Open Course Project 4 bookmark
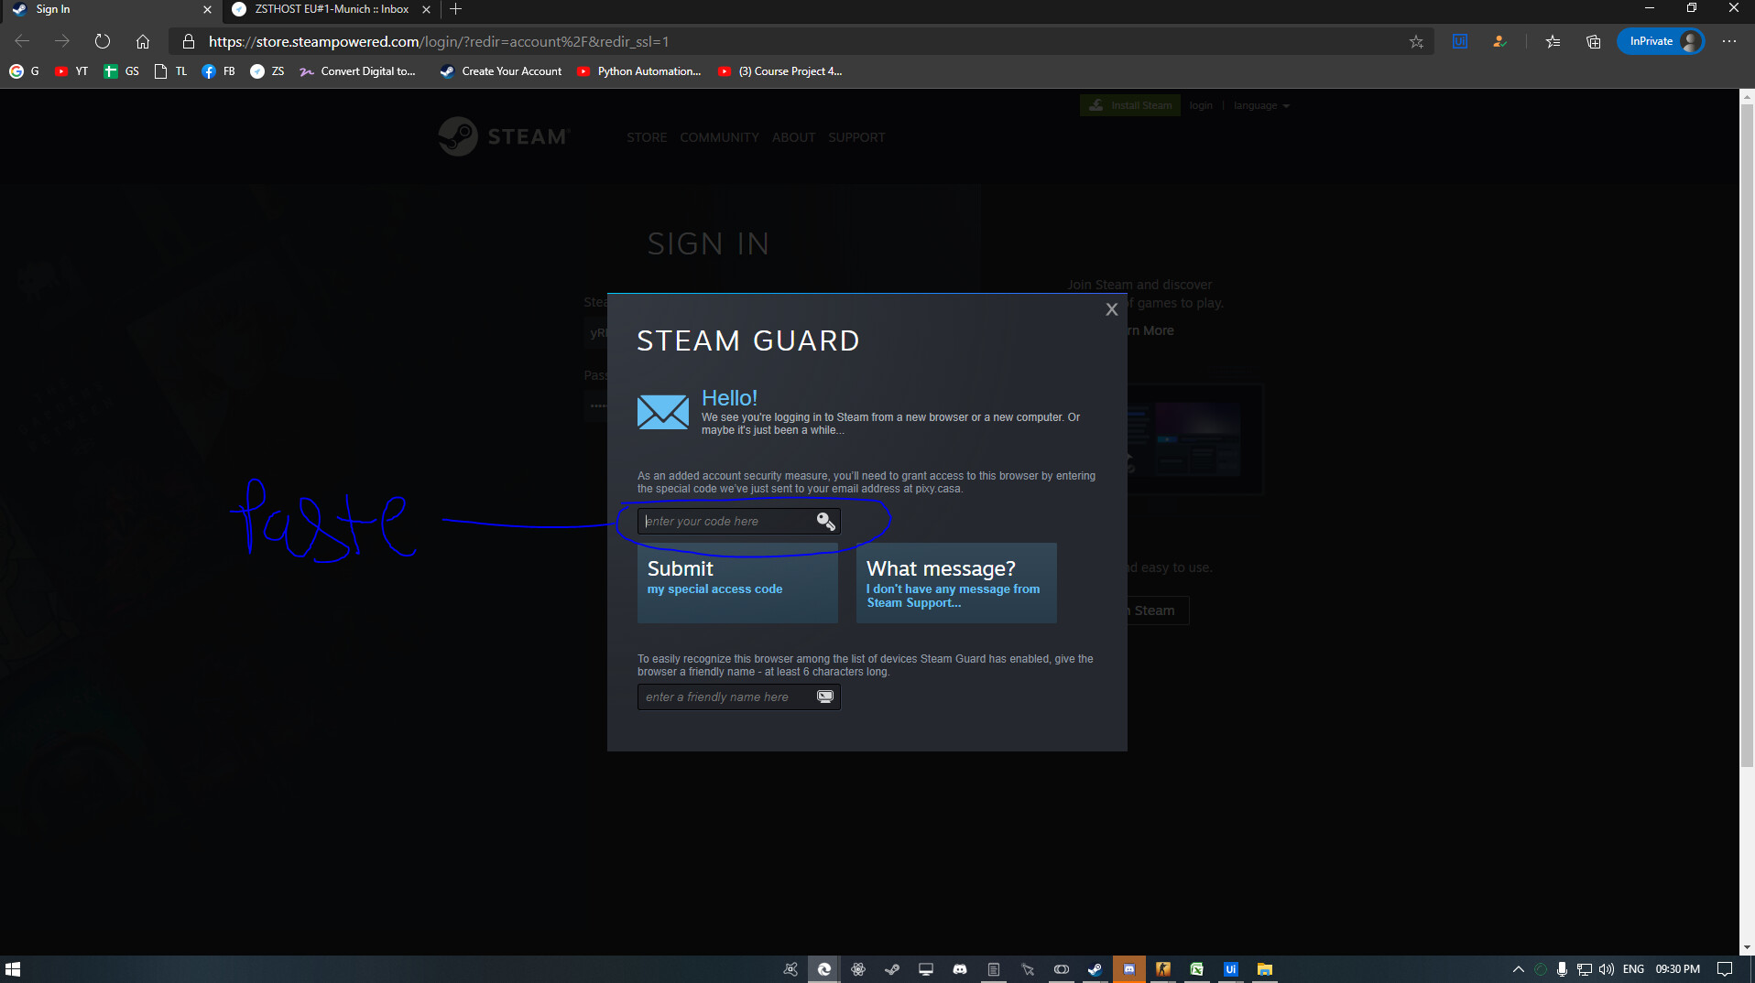The width and height of the screenshot is (1755, 983). 780,71
